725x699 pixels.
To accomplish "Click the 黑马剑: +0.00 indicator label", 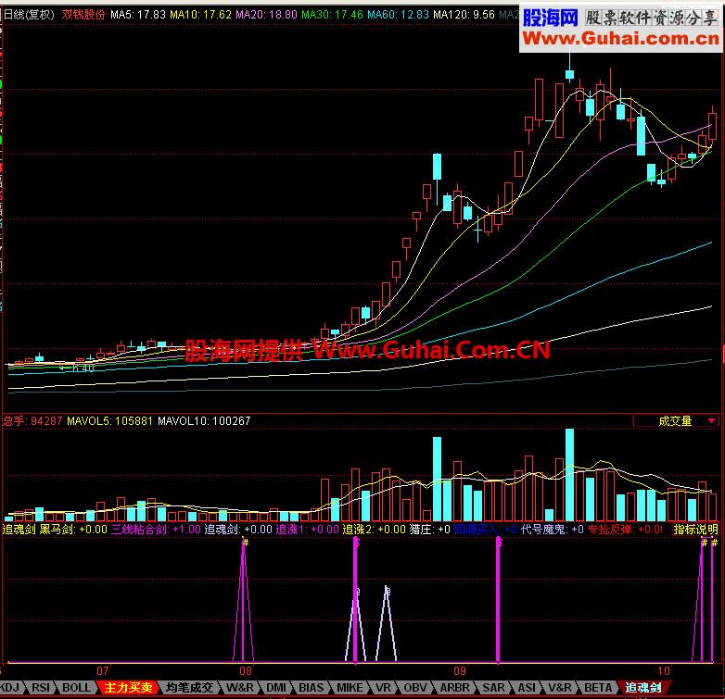I will point(73,529).
